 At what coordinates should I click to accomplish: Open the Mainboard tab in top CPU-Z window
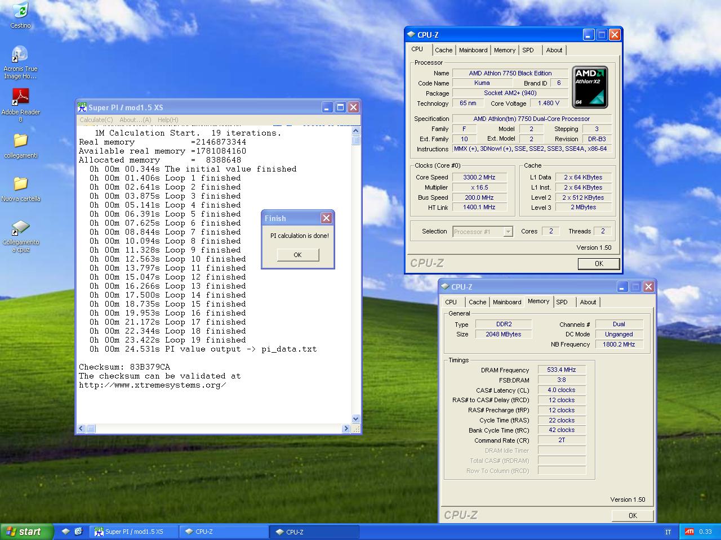coord(473,50)
